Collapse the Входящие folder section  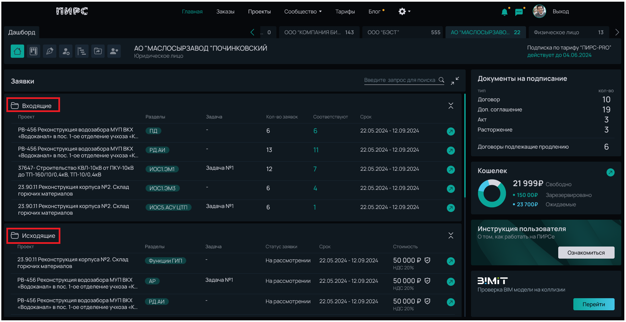[451, 106]
